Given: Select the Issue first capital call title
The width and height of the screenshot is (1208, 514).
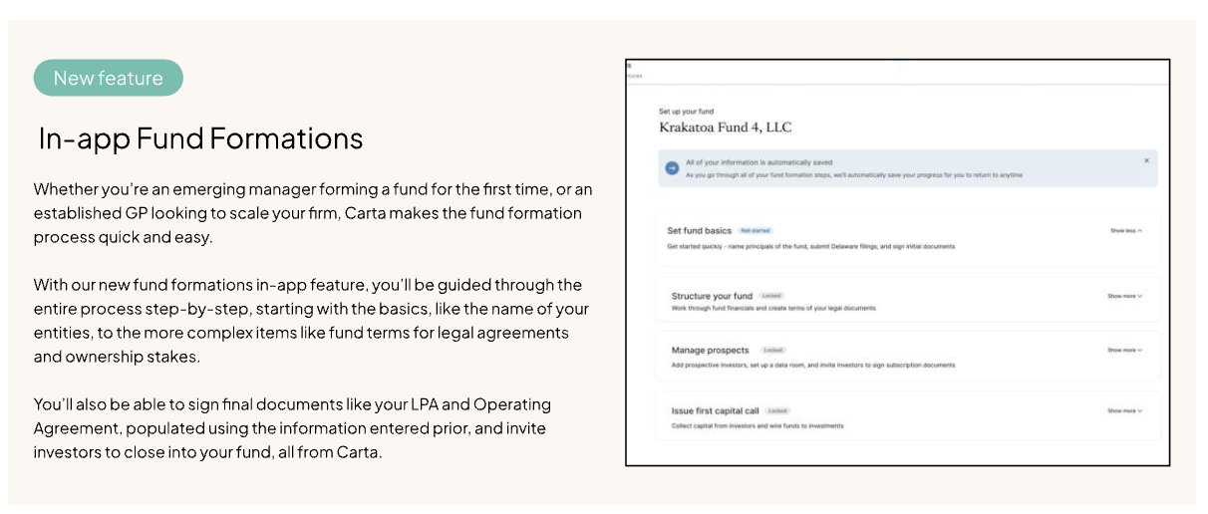Looking at the screenshot, I should click(715, 410).
